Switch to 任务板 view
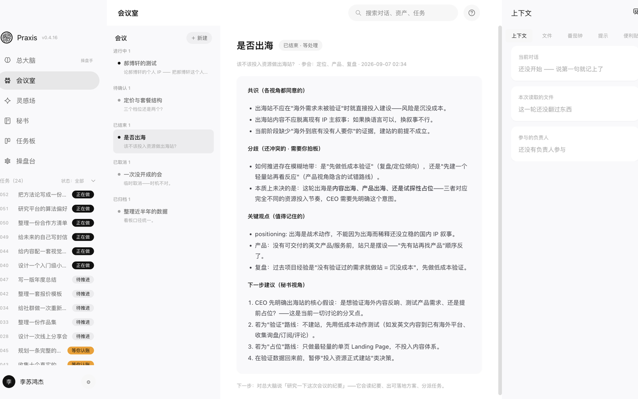This screenshot has height=399, width=638. [x=49, y=141]
